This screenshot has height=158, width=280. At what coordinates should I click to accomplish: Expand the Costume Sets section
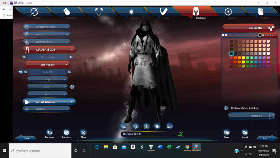pyautogui.click(x=46, y=27)
